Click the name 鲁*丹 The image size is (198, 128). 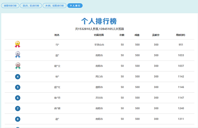pyautogui.click(x=57, y=98)
